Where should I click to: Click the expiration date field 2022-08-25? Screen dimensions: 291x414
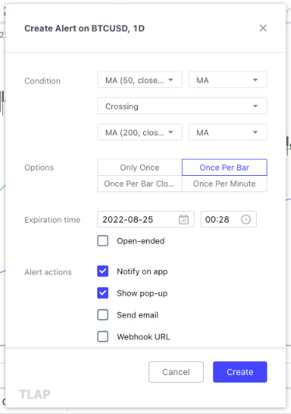[x=145, y=219]
